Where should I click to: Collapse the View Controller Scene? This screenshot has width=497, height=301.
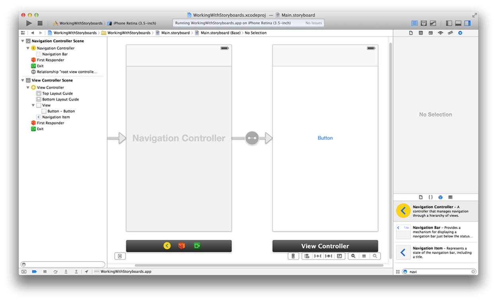click(23, 80)
